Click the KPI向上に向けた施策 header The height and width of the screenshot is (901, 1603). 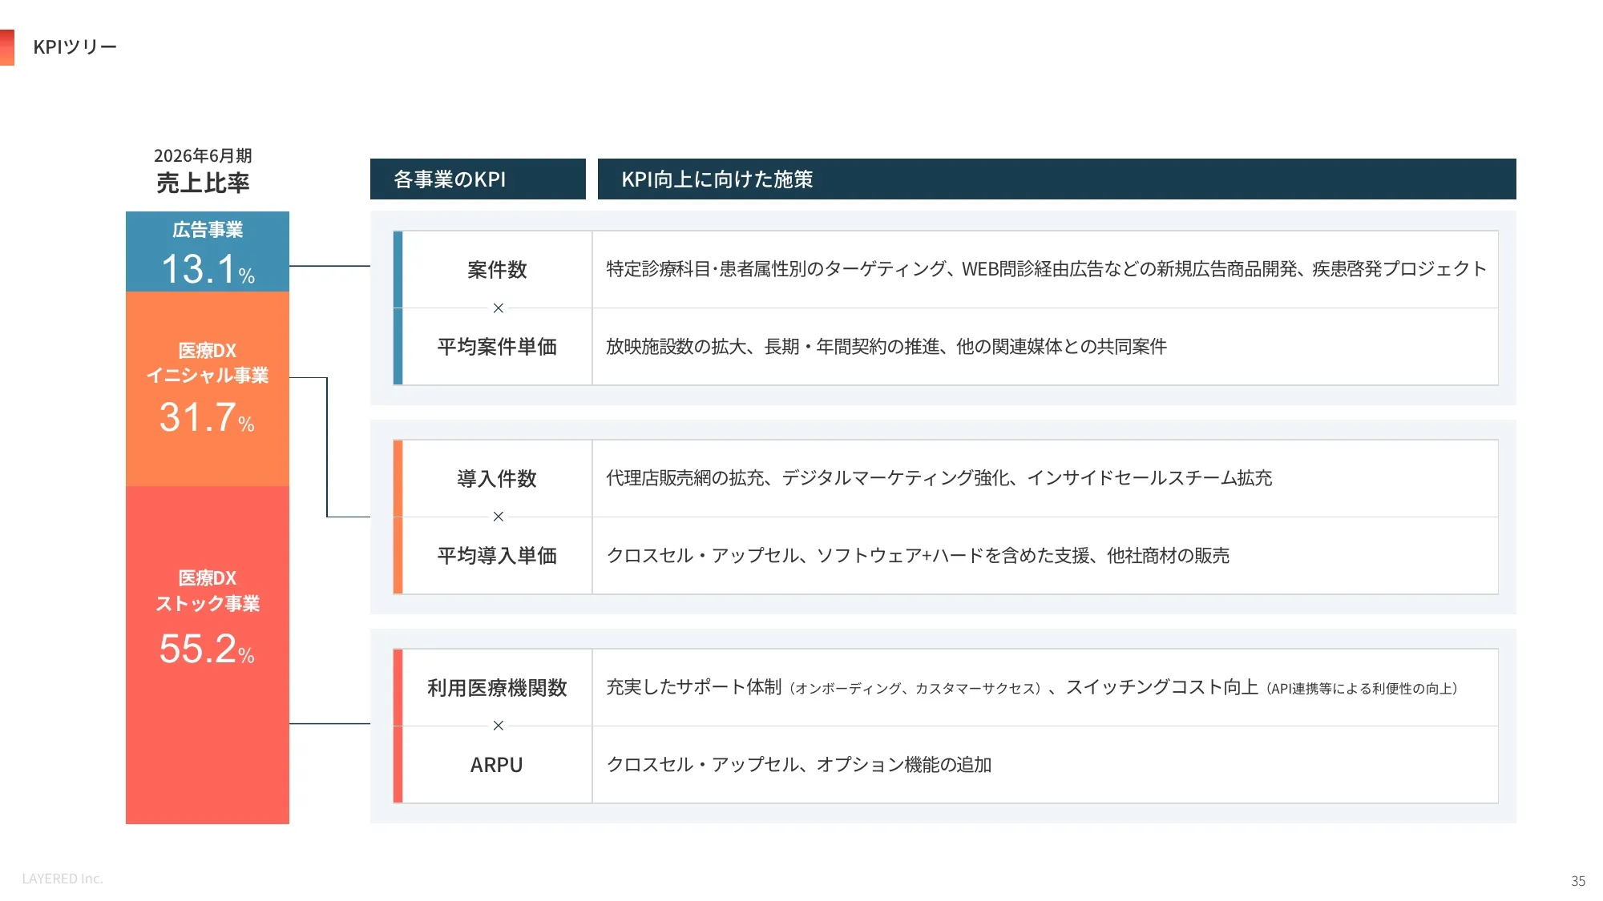[1056, 179]
